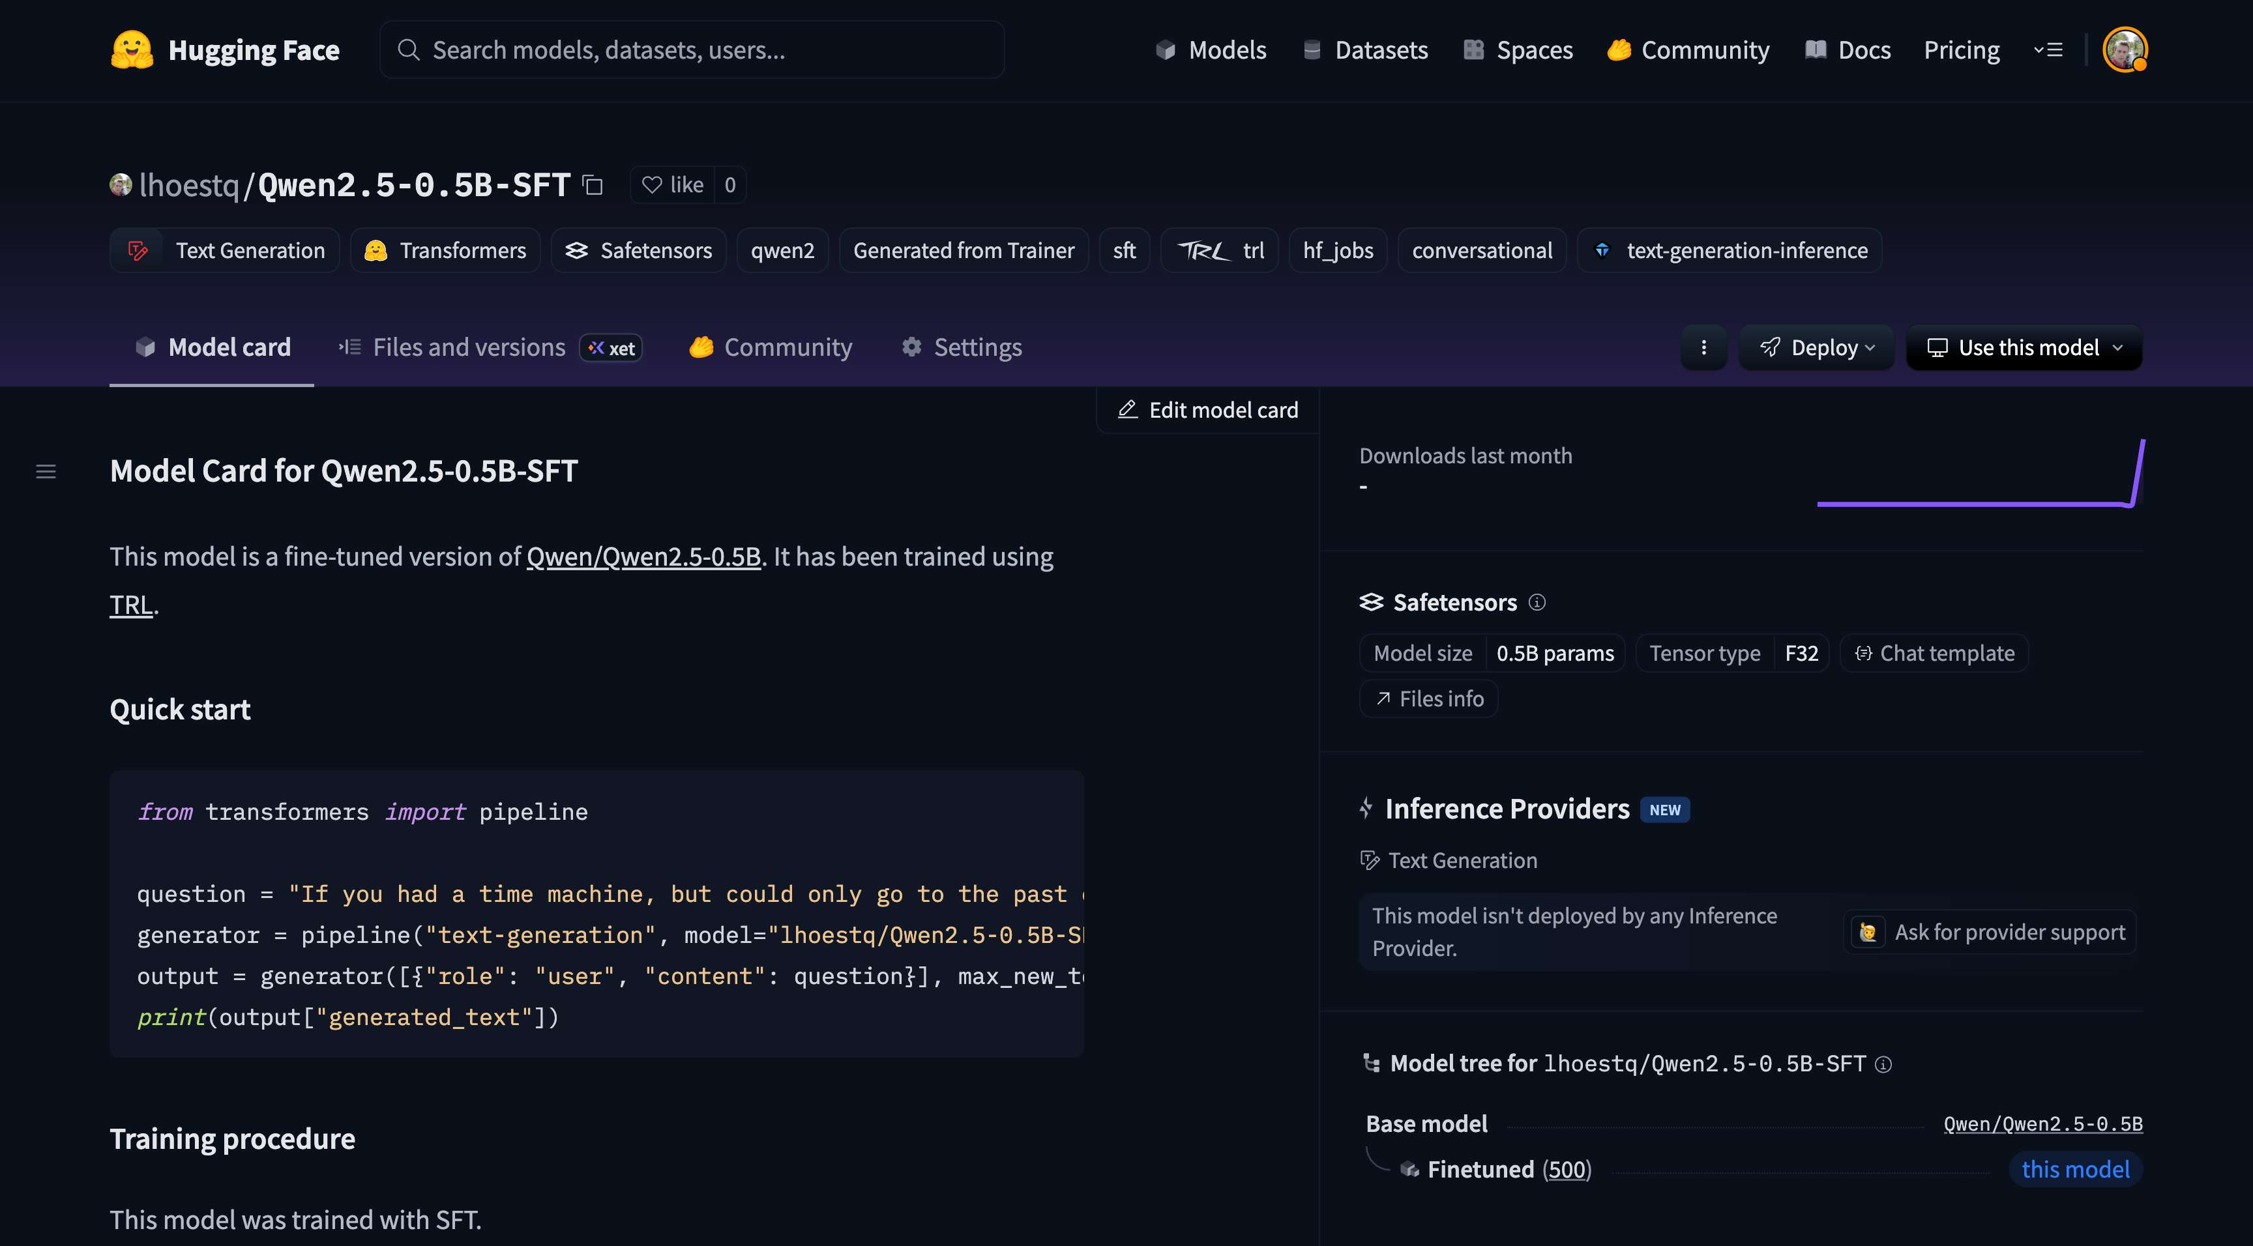Viewport: 2253px width, 1246px height.
Task: Open the Qwen/Qwen2.5-0.5B link in description
Action: point(643,557)
